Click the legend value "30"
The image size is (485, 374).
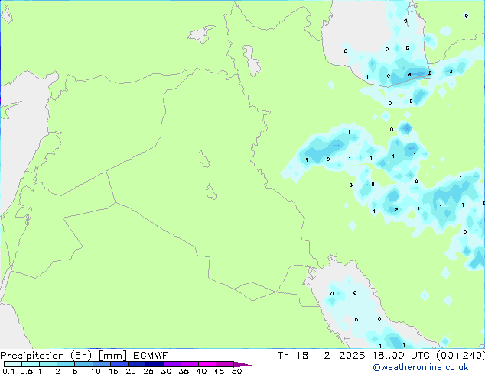point(166,371)
